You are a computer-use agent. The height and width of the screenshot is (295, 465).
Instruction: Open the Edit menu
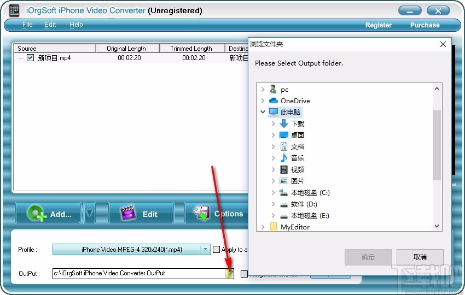click(50, 25)
